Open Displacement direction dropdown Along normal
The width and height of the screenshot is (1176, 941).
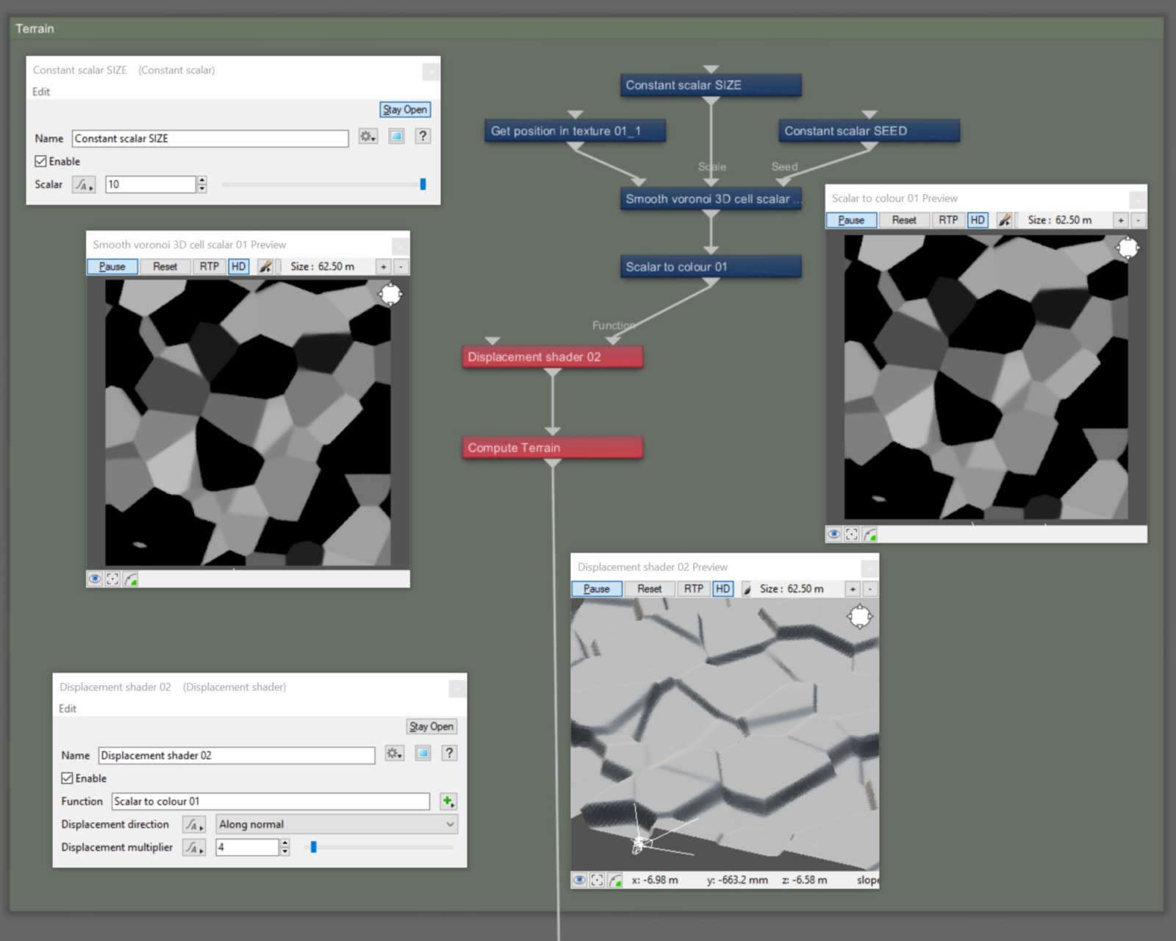[337, 824]
